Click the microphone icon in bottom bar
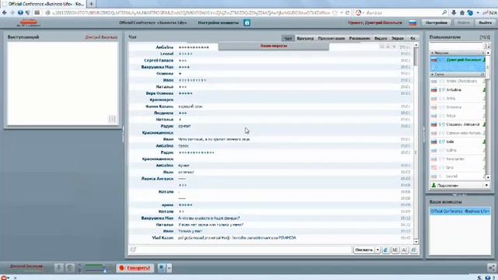 pos(59,268)
